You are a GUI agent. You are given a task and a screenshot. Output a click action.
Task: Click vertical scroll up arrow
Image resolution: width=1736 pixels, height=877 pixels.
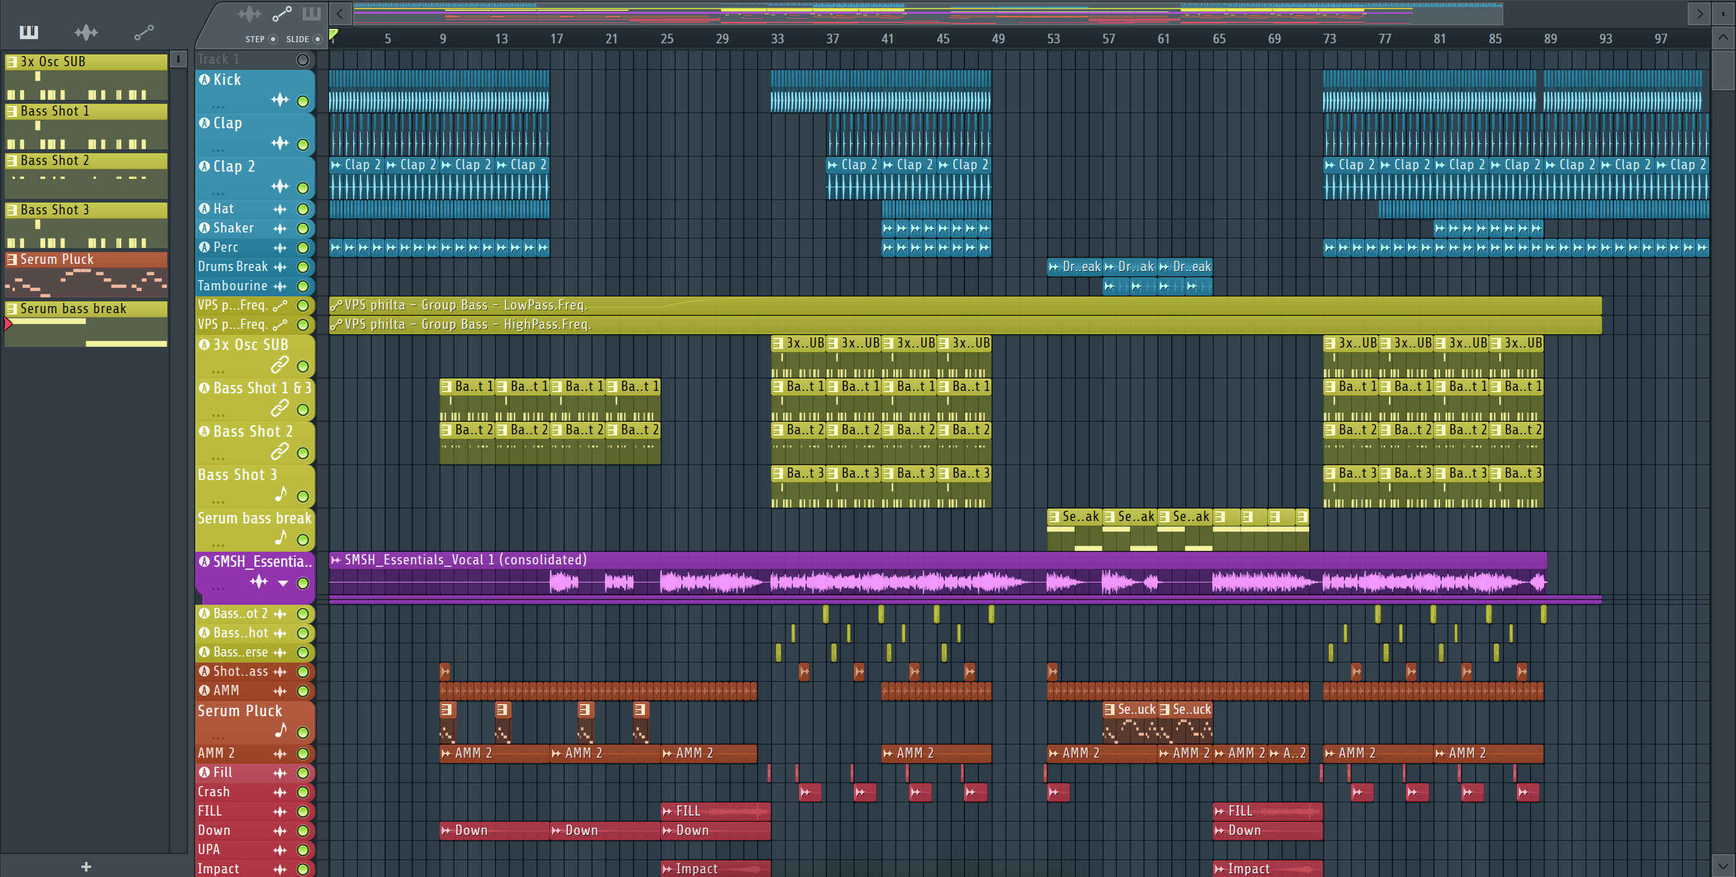pyautogui.click(x=1723, y=38)
